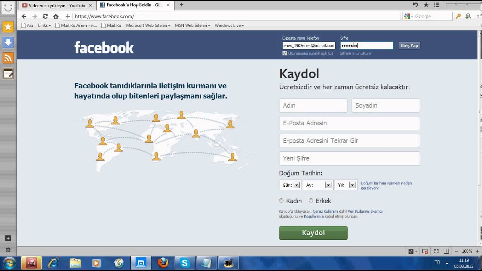This screenshot has height=271, width=482.
Task: Click the Windows Start button
Action: pyautogui.click(x=9, y=263)
